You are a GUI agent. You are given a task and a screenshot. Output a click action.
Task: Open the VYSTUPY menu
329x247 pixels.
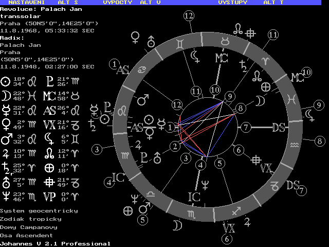pyautogui.click(x=233, y=3)
